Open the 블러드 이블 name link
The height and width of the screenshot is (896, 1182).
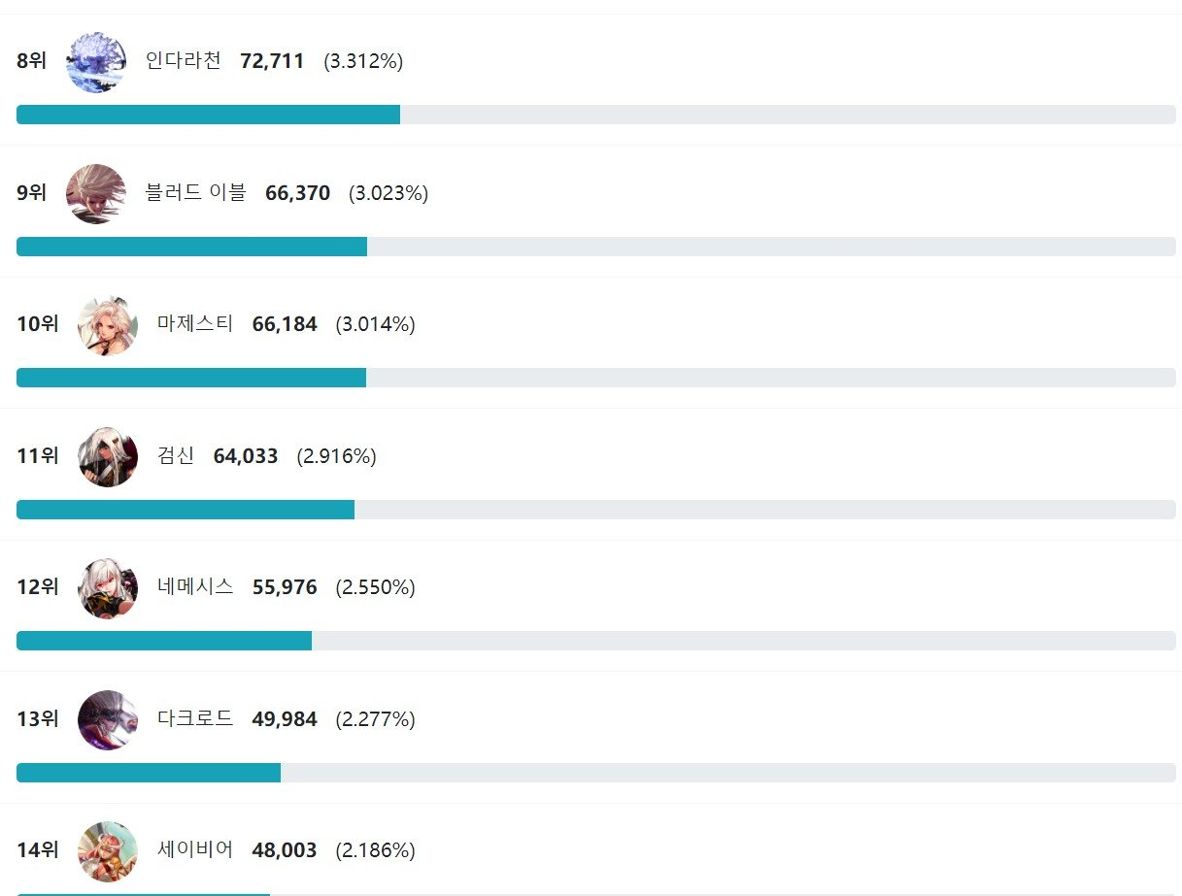tap(196, 193)
